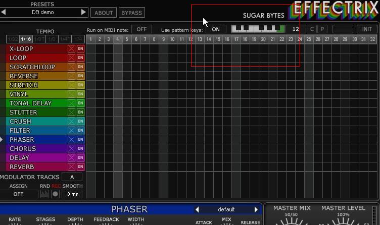The image size is (380, 225).
Task: Select the 1/32 tempo setting
Action: [13, 39]
